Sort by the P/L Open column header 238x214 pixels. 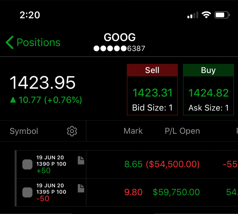[x=182, y=131]
